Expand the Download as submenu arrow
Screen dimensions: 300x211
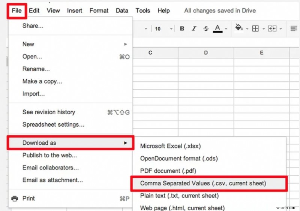(126, 143)
